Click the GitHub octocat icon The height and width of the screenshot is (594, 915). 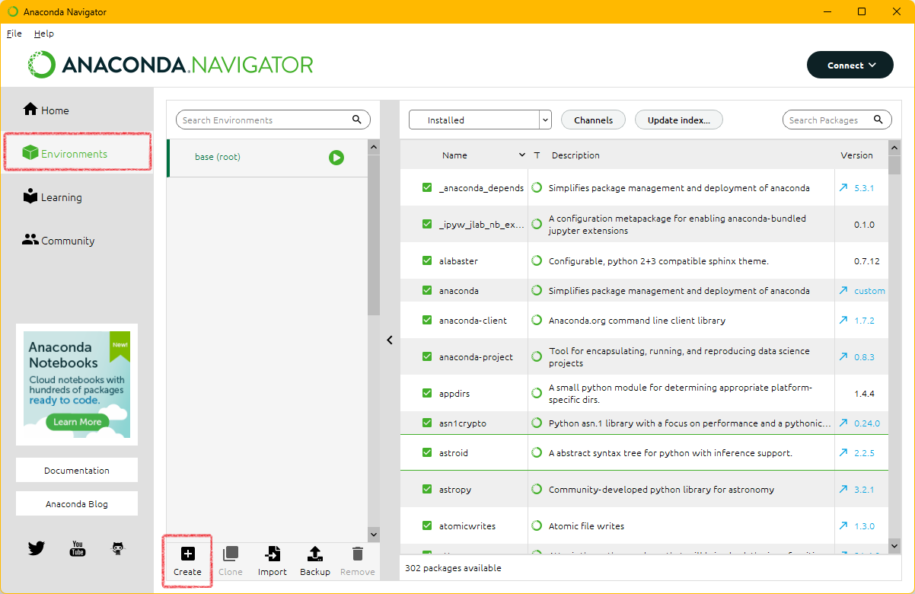pos(118,548)
